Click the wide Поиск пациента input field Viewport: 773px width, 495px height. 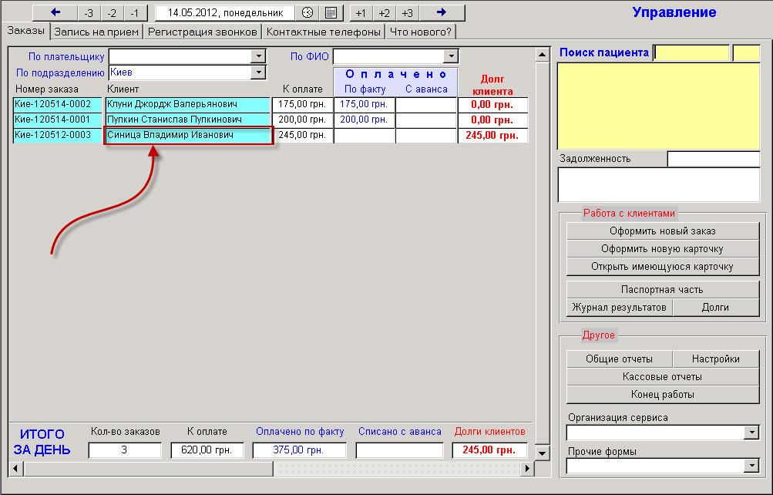(x=691, y=52)
